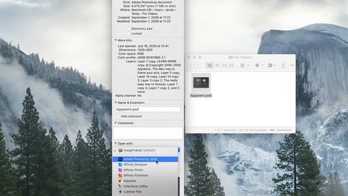This screenshot has width=348, height=196.
Task: Click the Finder Share button
Action: click(x=283, y=65)
